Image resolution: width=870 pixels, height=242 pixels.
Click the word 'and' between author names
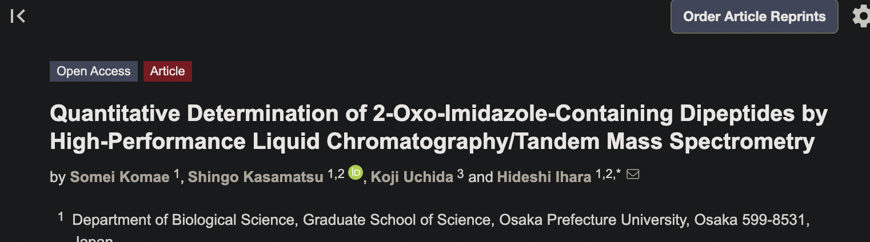point(480,177)
